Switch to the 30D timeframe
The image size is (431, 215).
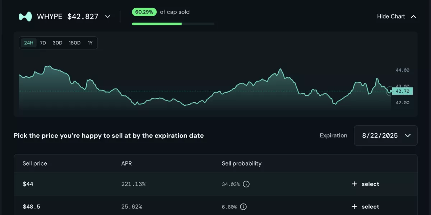tap(57, 42)
